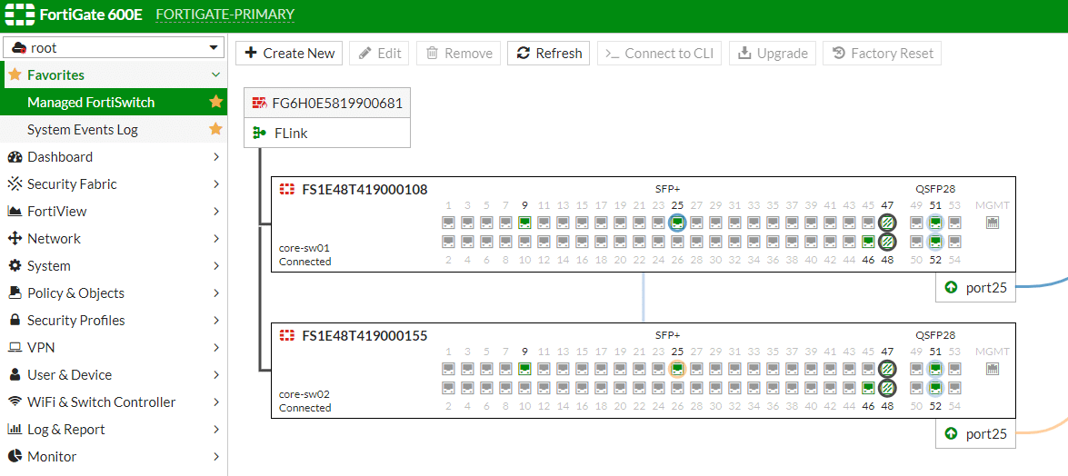Click the Monitor pie chart icon

click(x=15, y=456)
